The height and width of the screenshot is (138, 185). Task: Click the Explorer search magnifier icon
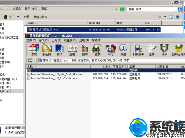[180, 9]
